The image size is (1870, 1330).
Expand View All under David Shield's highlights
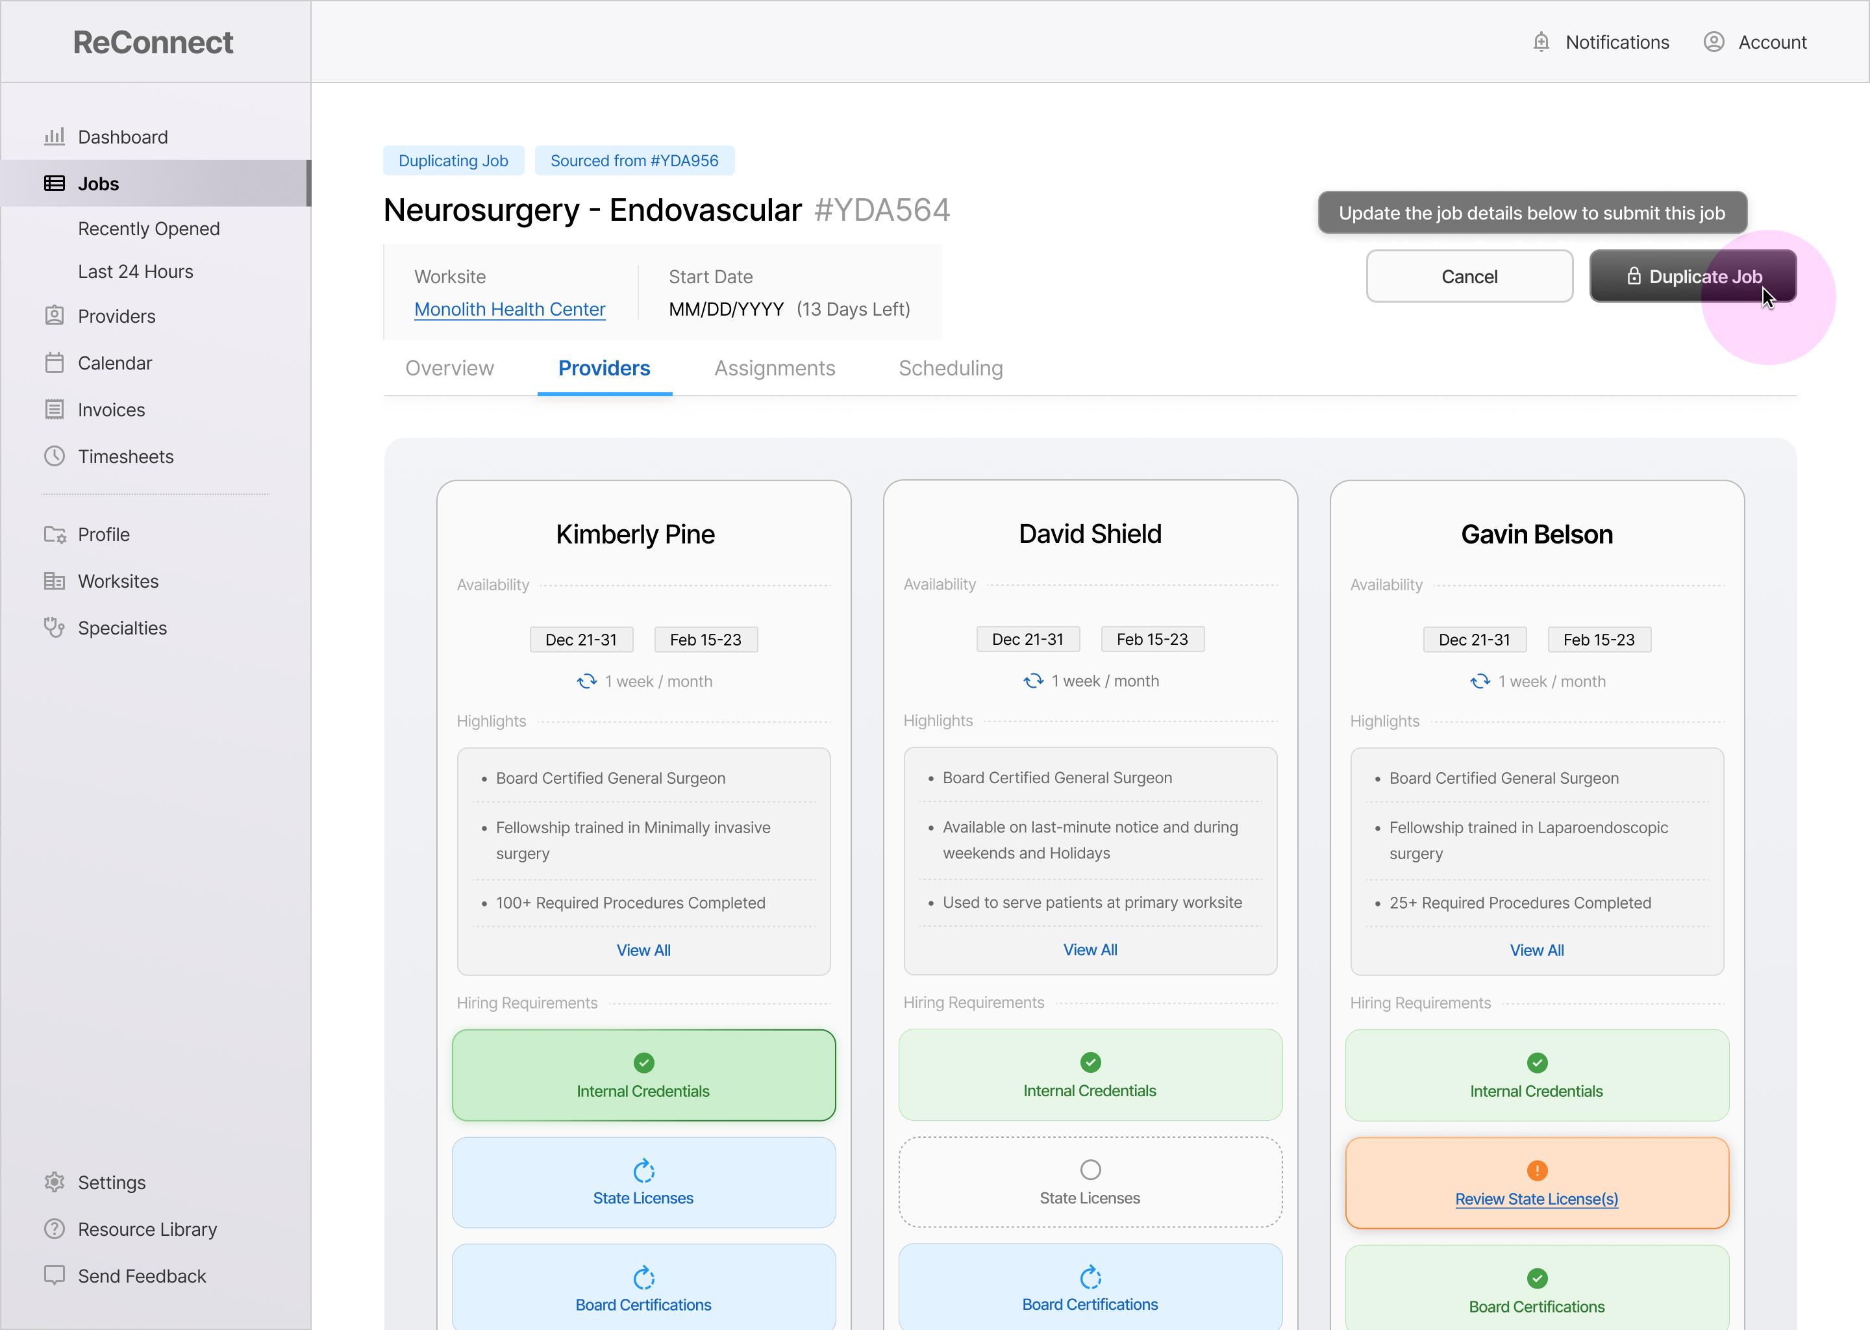pyautogui.click(x=1090, y=950)
